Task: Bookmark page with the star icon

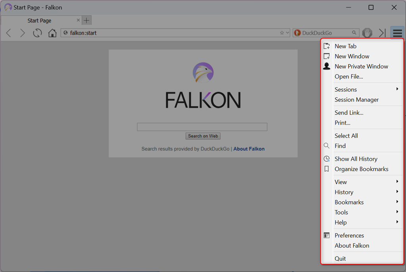Action: (x=282, y=33)
